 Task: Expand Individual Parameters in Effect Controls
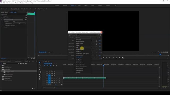pos(3,25)
